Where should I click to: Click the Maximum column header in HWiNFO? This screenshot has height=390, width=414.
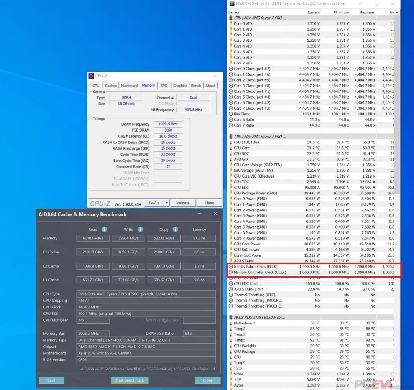point(367,12)
